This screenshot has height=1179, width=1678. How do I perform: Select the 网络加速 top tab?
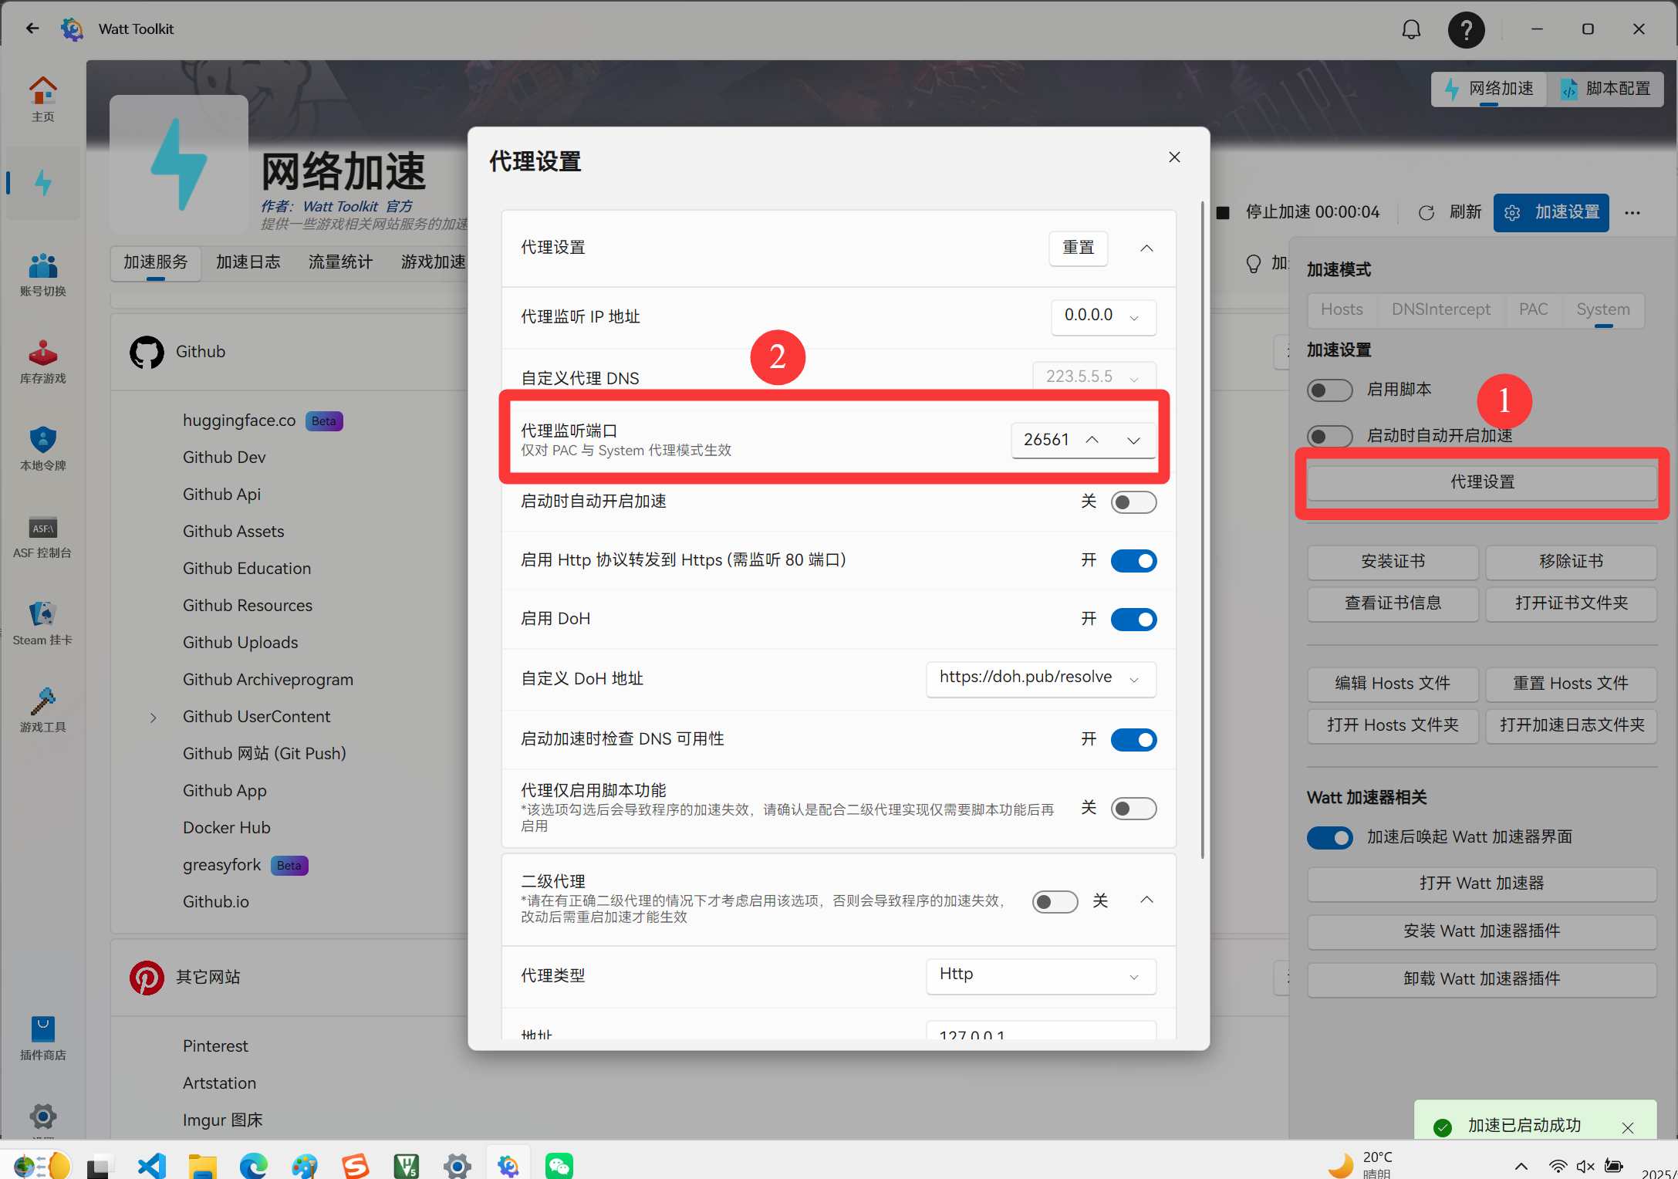point(1488,89)
